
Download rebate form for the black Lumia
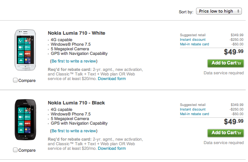pyautogui.click(x=112, y=148)
